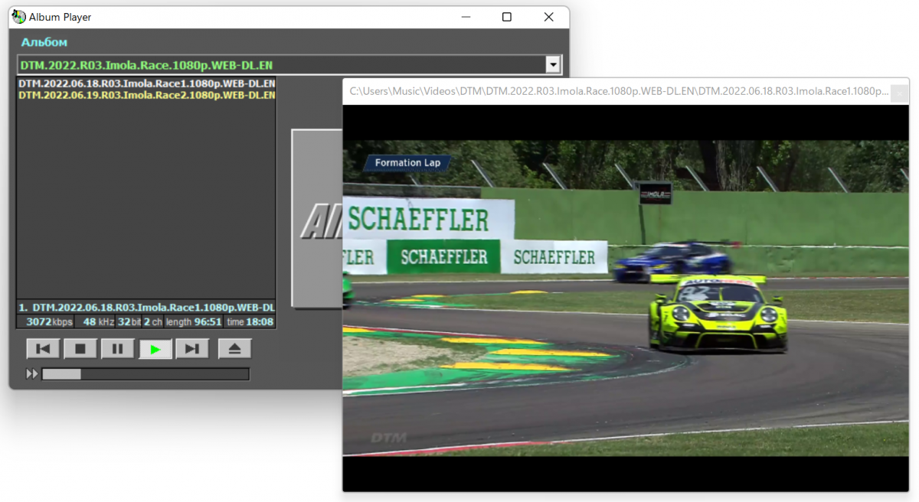Pause playback in Album Player
Screen dimensions: 919x502
pyautogui.click(x=118, y=349)
